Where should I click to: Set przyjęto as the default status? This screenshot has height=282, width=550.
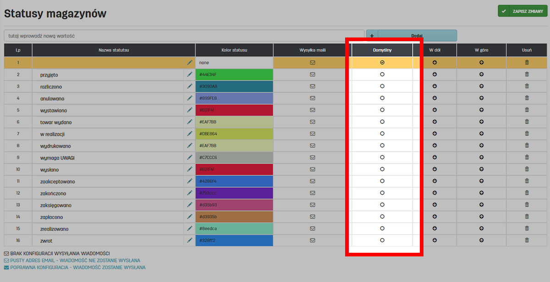click(382, 74)
